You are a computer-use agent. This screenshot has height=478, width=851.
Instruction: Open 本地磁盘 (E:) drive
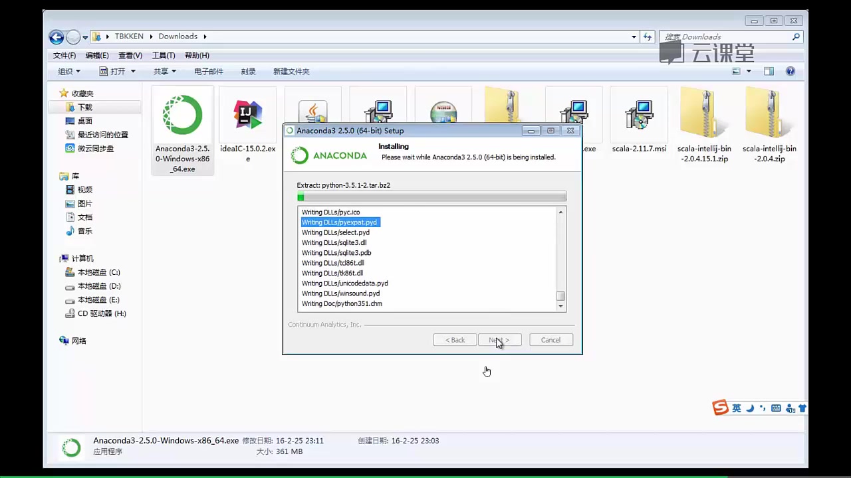pos(98,300)
